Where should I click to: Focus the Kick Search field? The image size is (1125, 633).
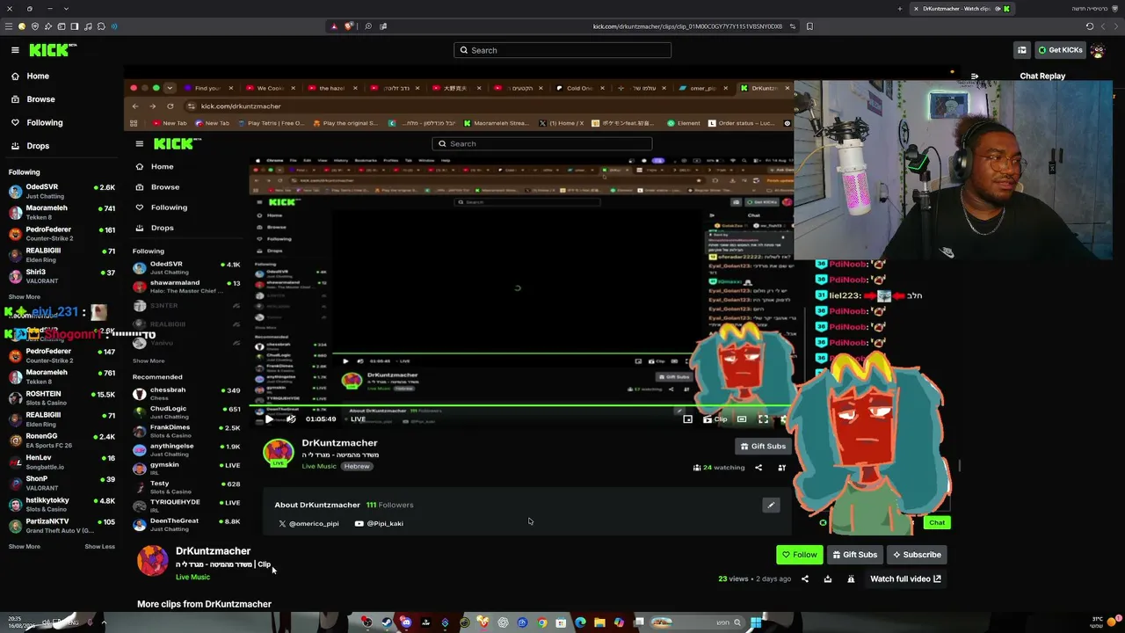click(562, 50)
